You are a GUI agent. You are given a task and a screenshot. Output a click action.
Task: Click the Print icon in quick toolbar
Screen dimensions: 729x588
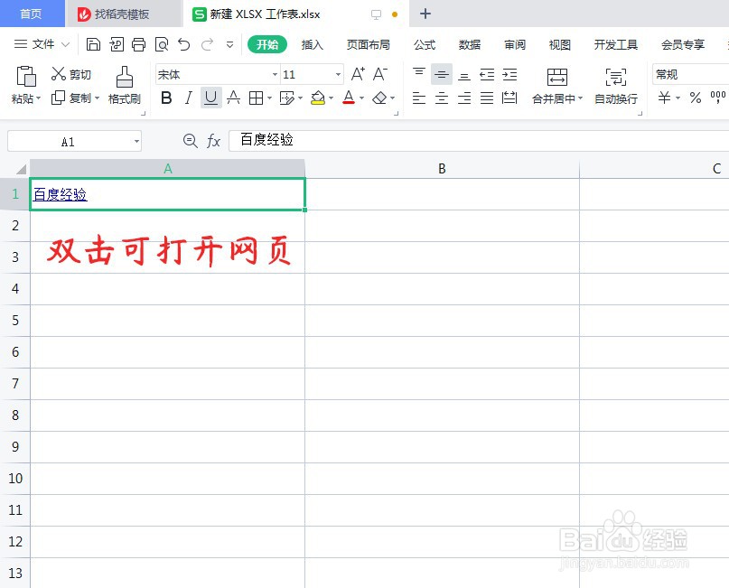click(x=138, y=44)
